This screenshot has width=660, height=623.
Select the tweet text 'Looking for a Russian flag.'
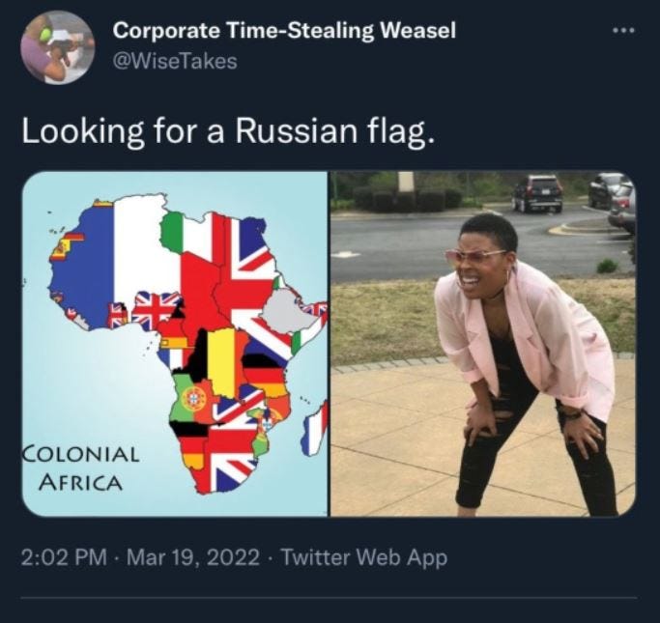[228, 130]
